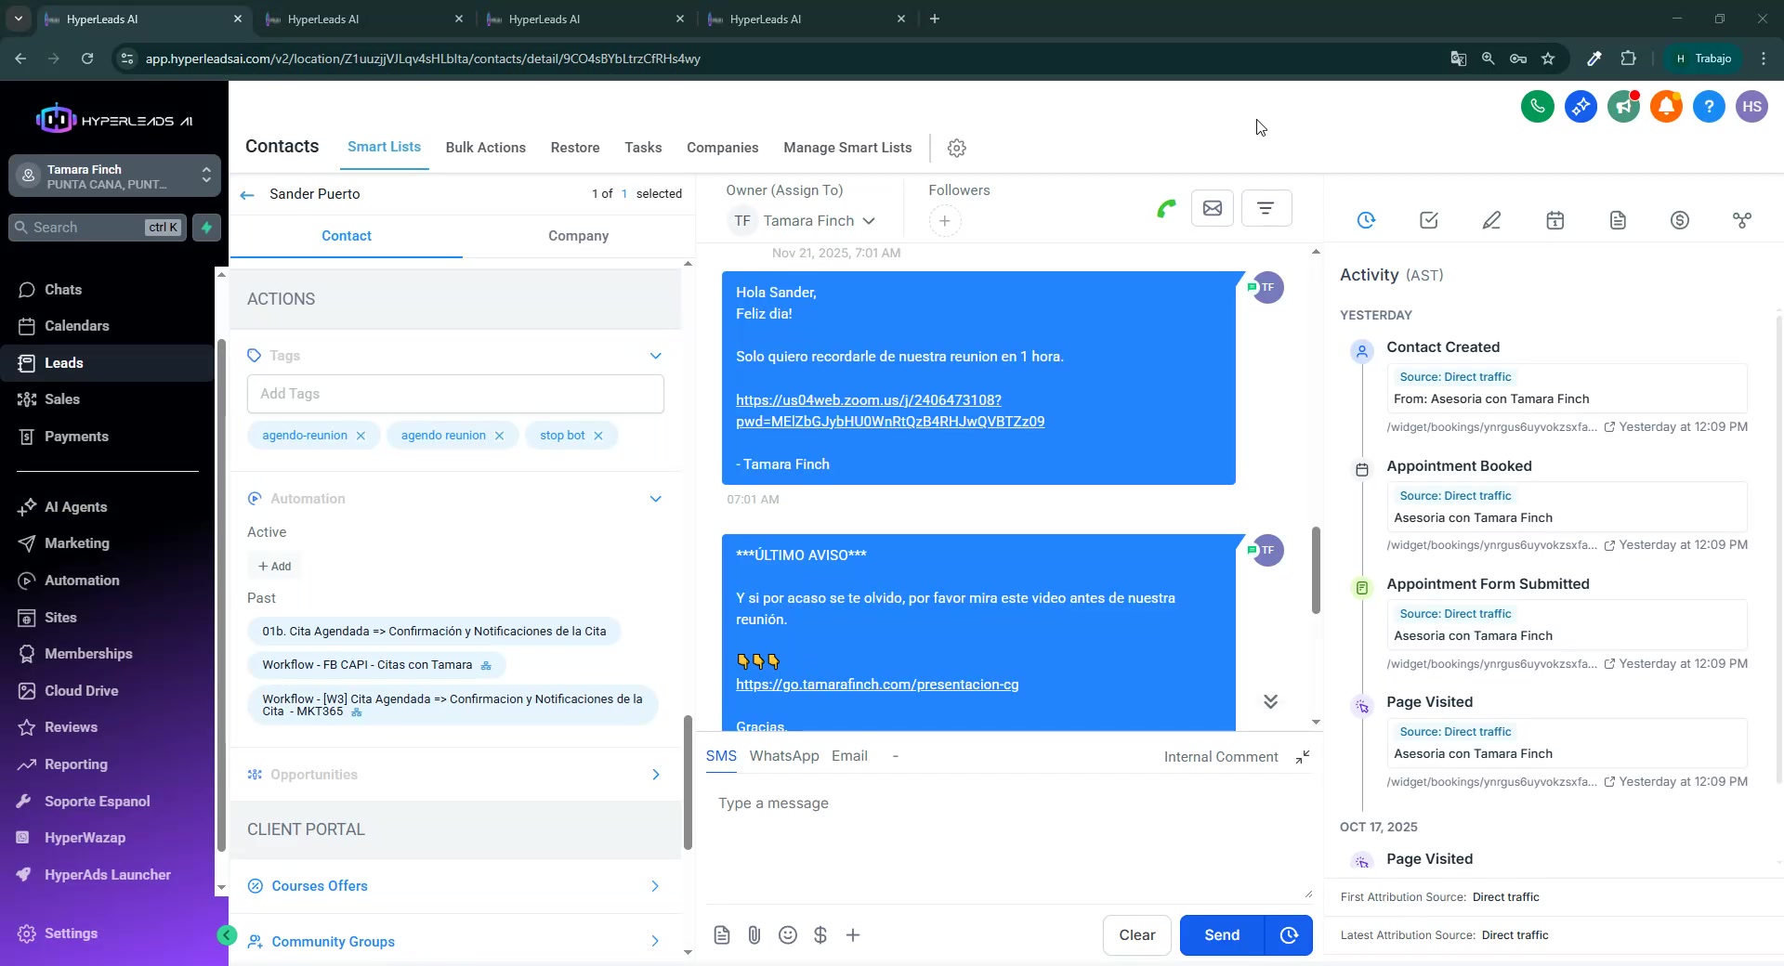Image resolution: width=1784 pixels, height=966 pixels.
Task: Remove the agendo-reunion tag
Action: (x=361, y=436)
